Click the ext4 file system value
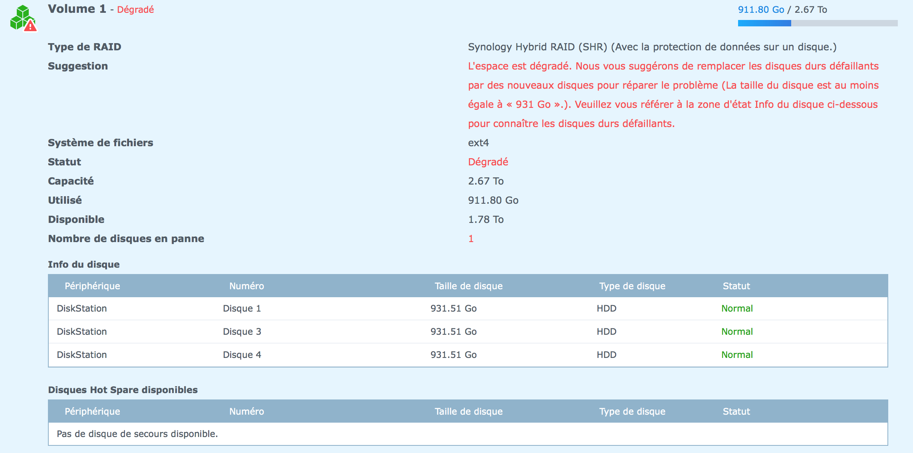The height and width of the screenshot is (453, 913). [478, 143]
